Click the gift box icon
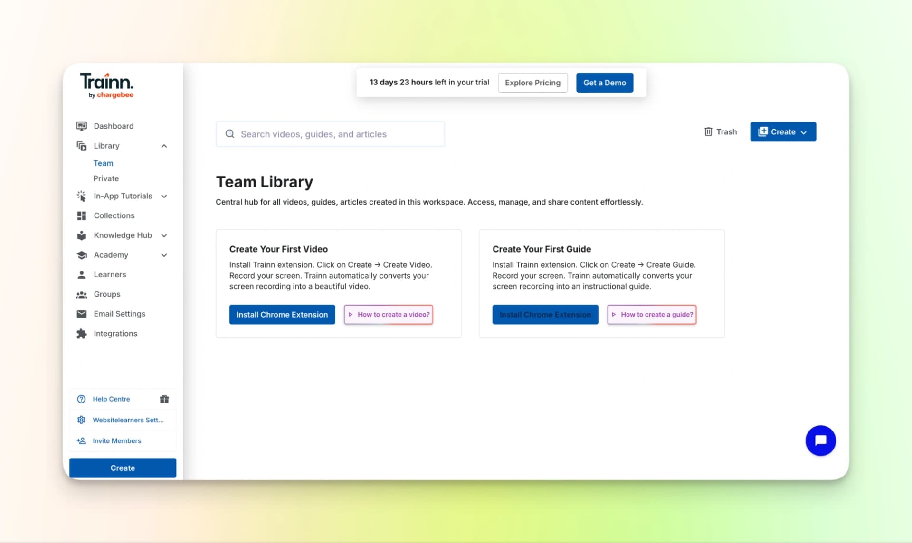Screen dimensions: 912x543 click(164, 399)
